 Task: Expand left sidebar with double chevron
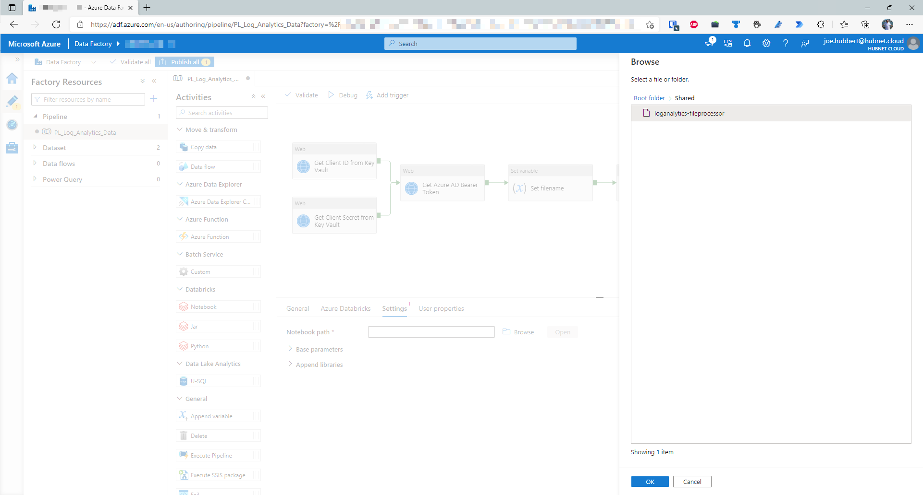click(x=17, y=59)
